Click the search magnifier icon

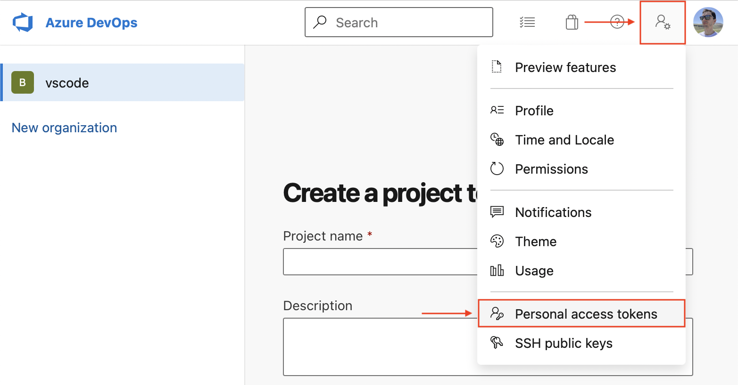click(x=320, y=22)
